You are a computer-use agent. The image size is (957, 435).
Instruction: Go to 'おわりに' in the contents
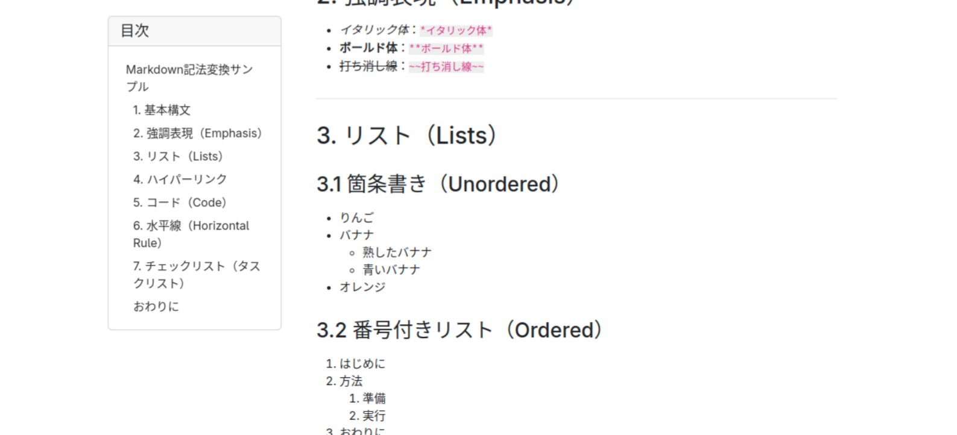(156, 307)
